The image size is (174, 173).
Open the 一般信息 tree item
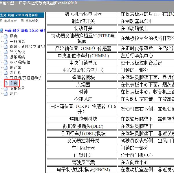point(17,41)
